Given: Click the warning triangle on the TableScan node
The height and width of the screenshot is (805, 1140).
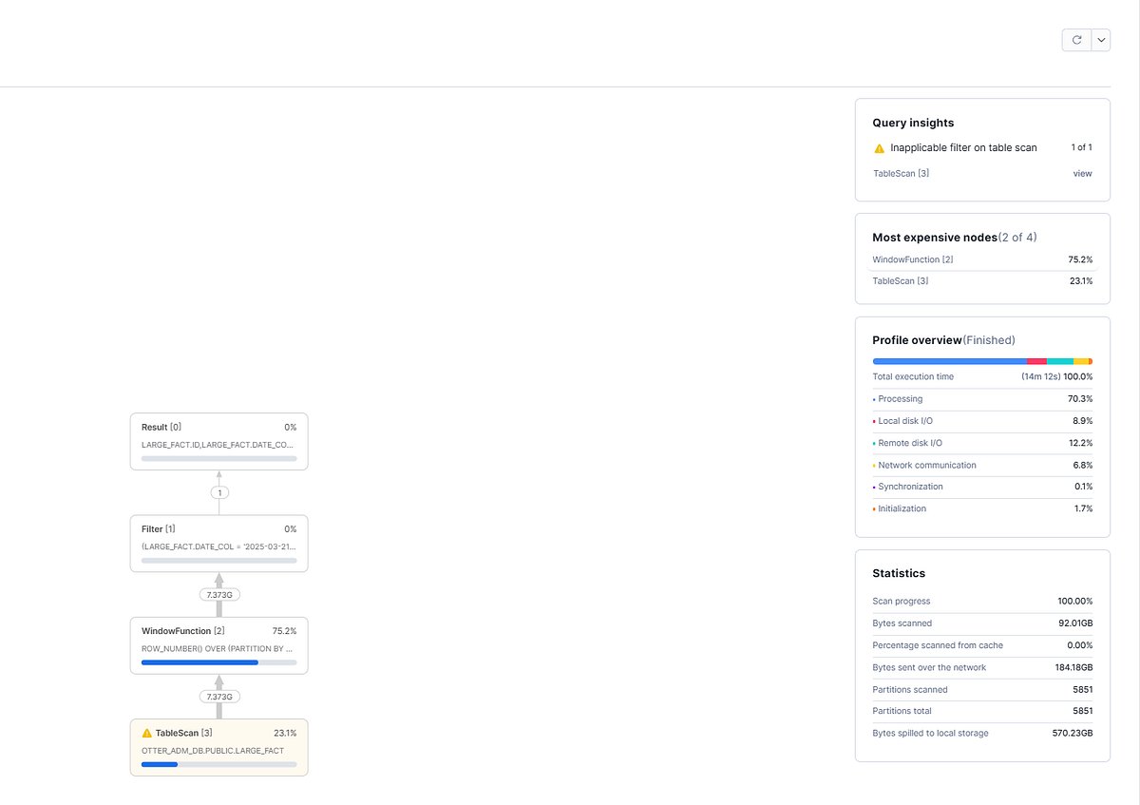Looking at the screenshot, I should [146, 732].
